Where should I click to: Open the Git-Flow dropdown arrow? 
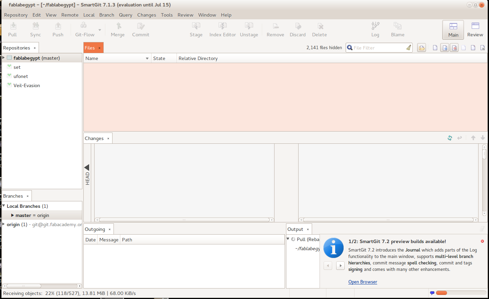coord(100,30)
